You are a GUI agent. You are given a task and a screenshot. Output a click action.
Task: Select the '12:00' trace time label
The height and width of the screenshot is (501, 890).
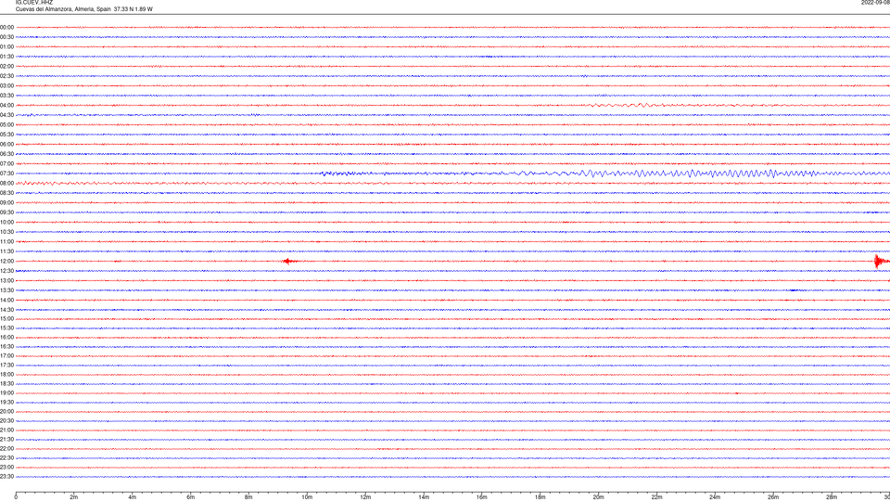(6, 262)
